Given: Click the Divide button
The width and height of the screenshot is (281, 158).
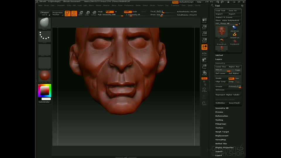Looking at the screenshot, I should (x=221, y=78).
